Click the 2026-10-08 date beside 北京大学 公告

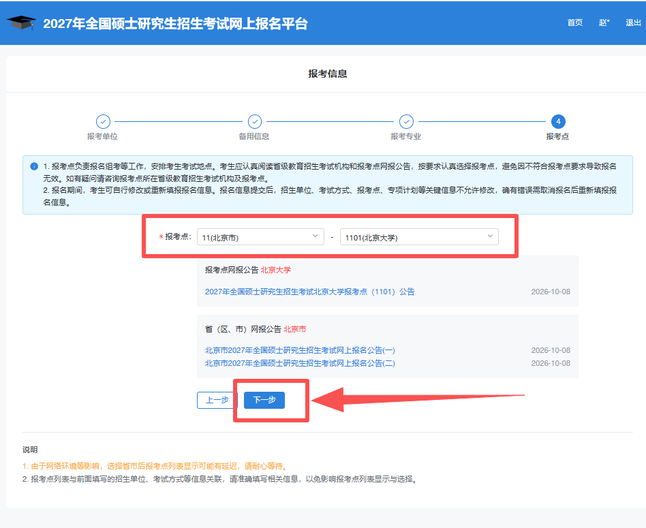pyautogui.click(x=551, y=292)
